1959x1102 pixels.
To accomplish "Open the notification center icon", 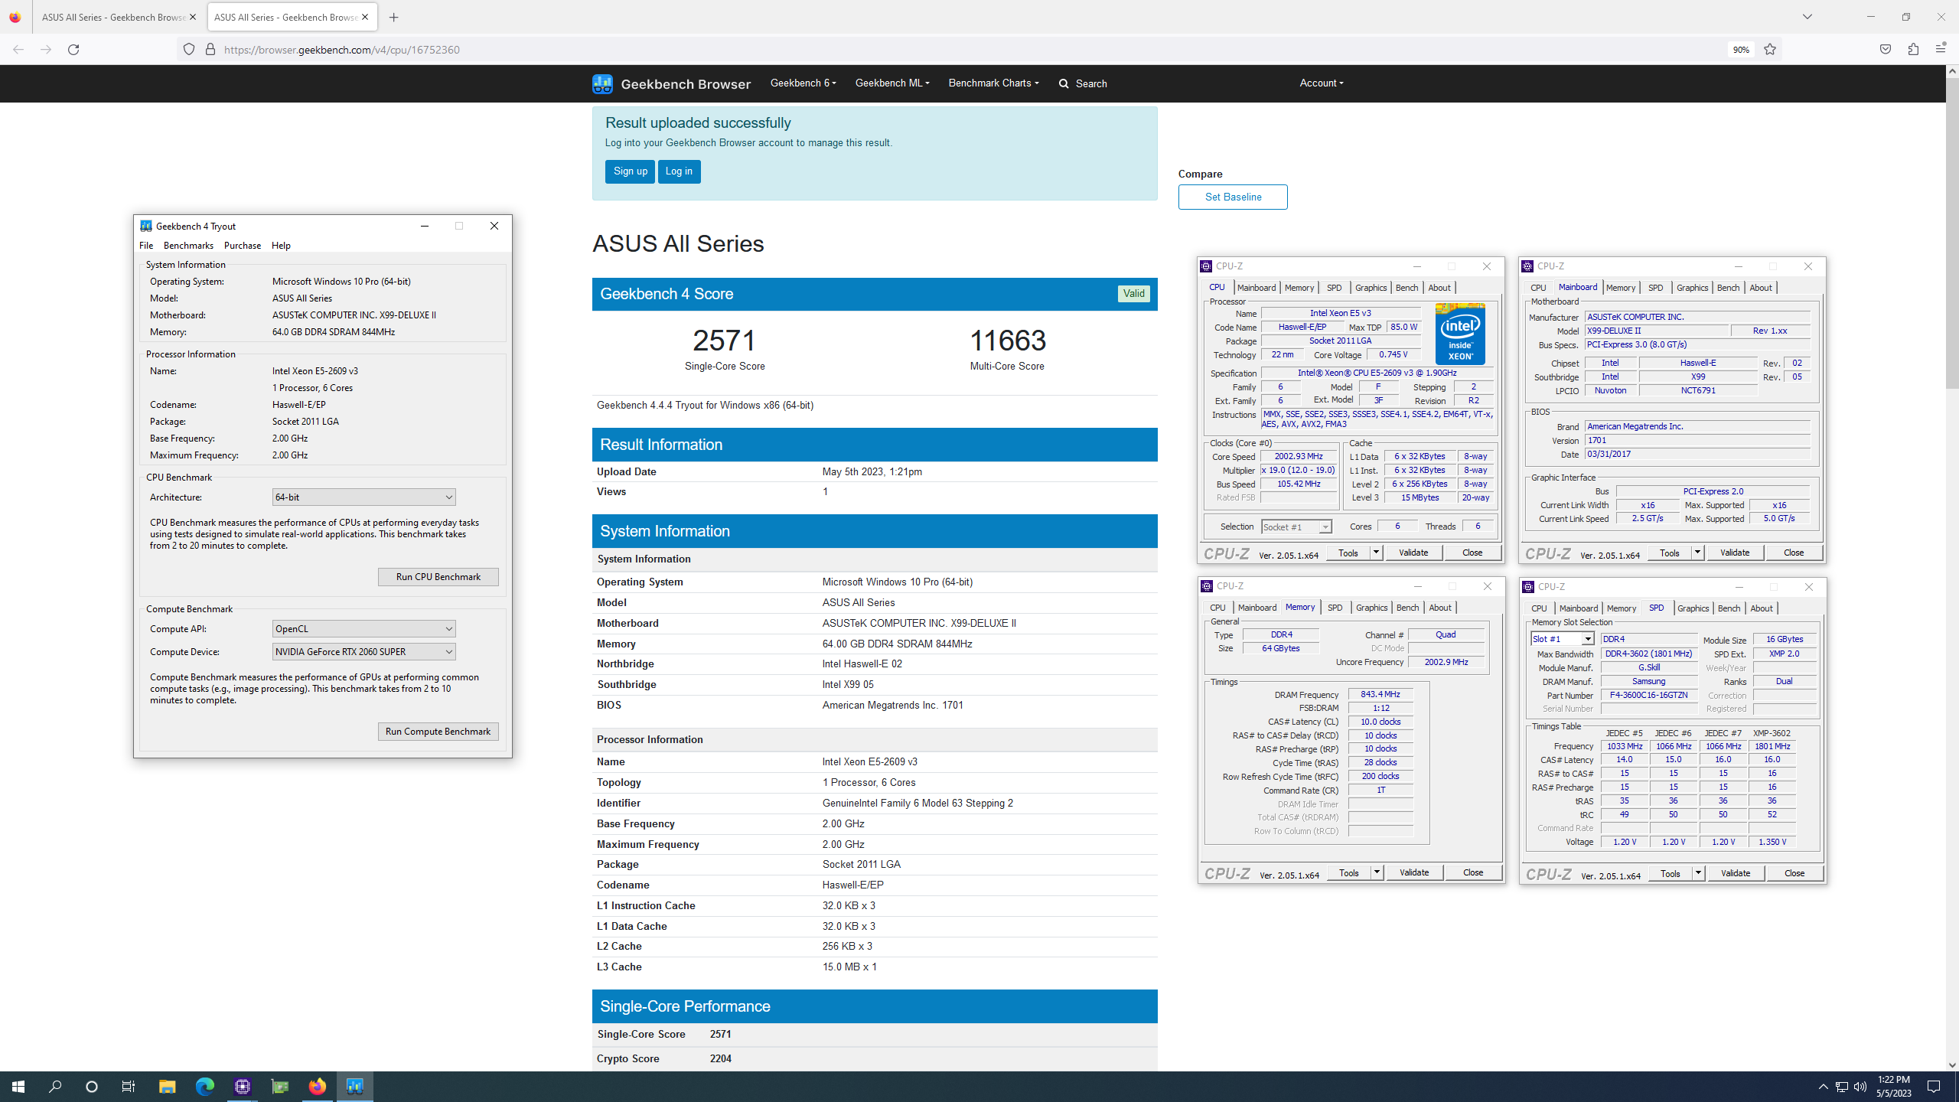I will click(1934, 1087).
